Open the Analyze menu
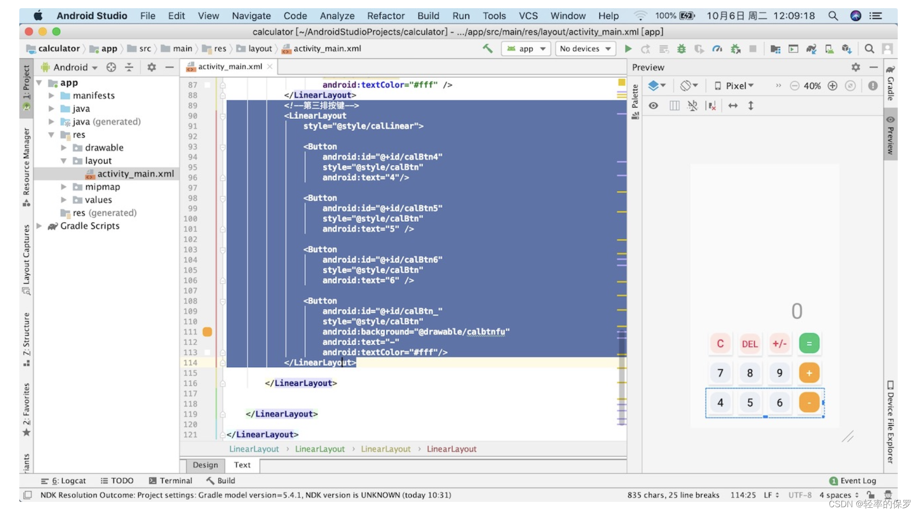The image size is (918, 513). click(337, 16)
